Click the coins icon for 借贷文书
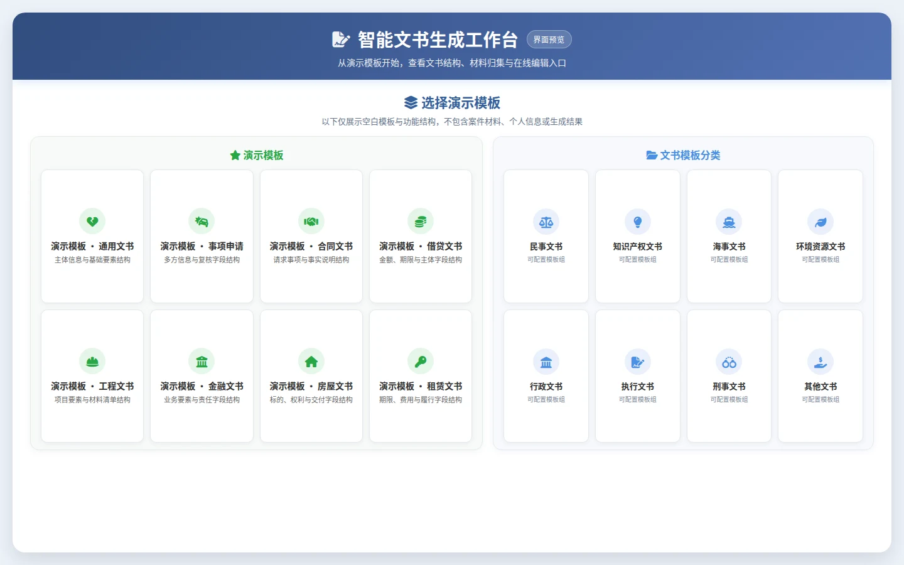The image size is (904, 565). pos(421,221)
